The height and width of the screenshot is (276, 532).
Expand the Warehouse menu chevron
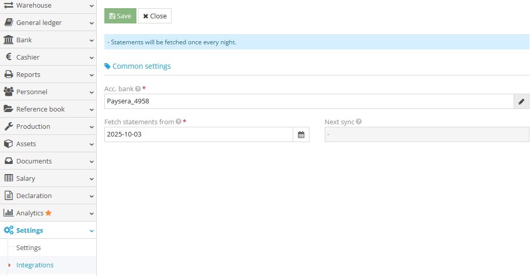pos(92,6)
